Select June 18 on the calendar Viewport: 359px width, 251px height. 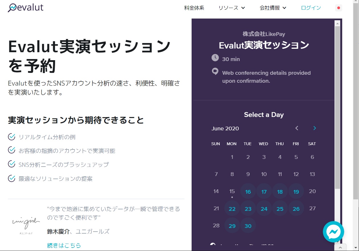(x=280, y=192)
